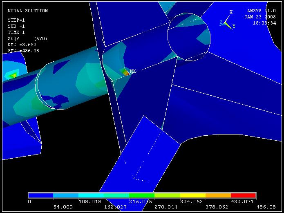Click the NODAL SOLUTION title text
The image size is (284, 213).
[28, 11]
